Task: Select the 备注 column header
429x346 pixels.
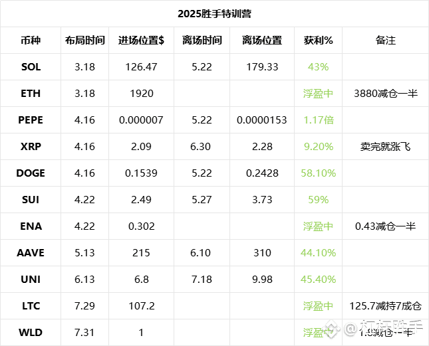Action: pos(386,41)
